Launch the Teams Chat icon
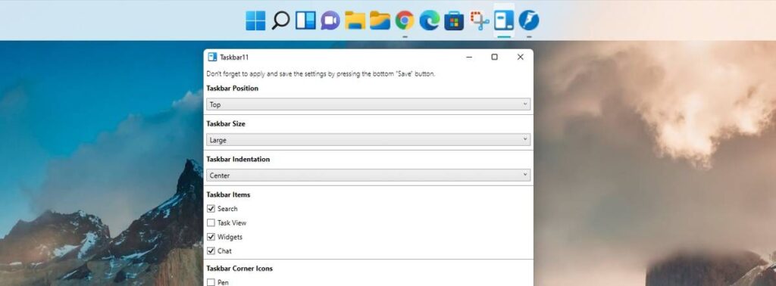 click(330, 20)
